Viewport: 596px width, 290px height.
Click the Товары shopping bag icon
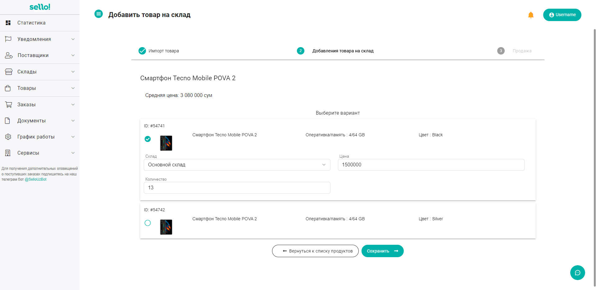pos(8,88)
